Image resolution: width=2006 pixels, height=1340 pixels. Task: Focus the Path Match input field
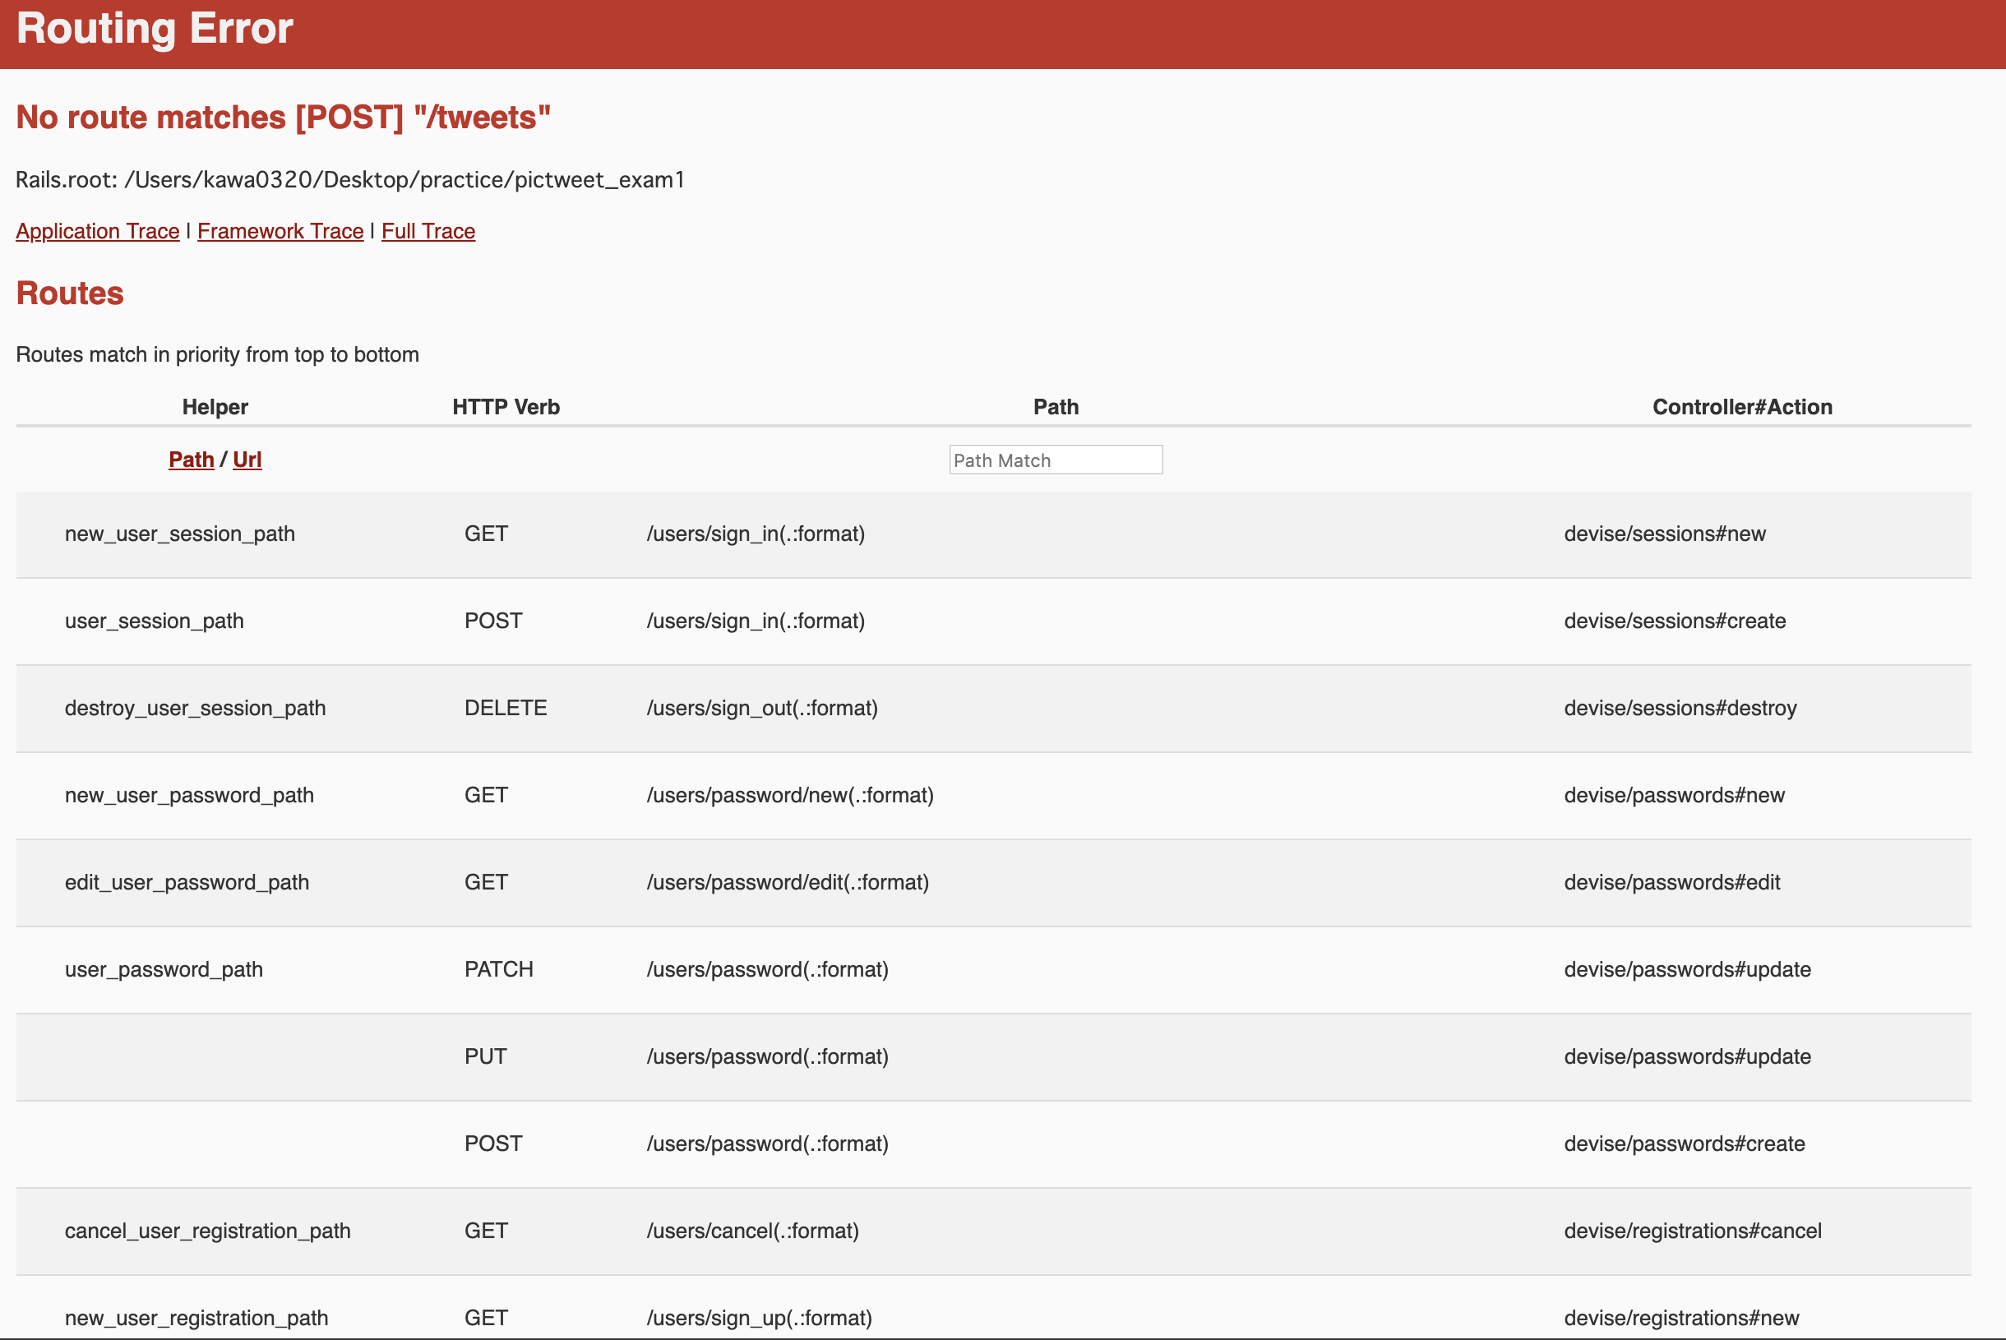click(1055, 460)
